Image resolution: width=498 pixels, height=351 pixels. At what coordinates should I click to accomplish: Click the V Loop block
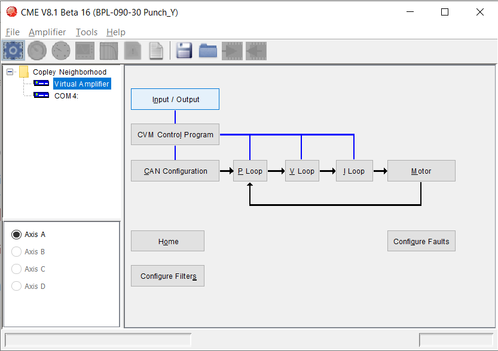(302, 171)
